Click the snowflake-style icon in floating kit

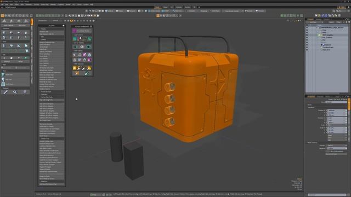click(89, 55)
